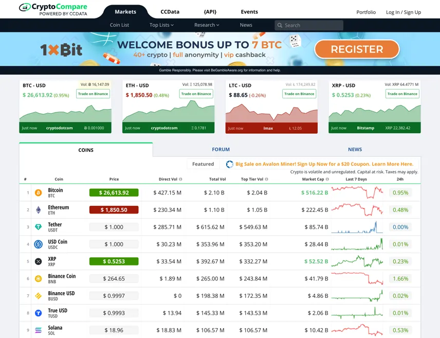Click the 24h column header
Screen dimensions: 440x338
point(400,179)
